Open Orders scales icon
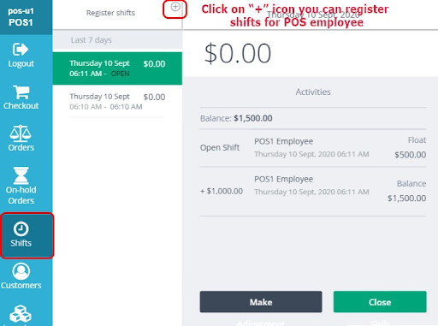 (21, 133)
